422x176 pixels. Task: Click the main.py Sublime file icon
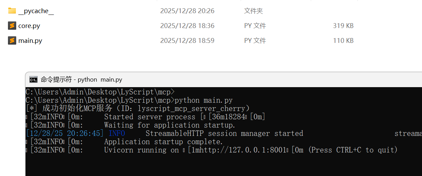(x=12, y=40)
